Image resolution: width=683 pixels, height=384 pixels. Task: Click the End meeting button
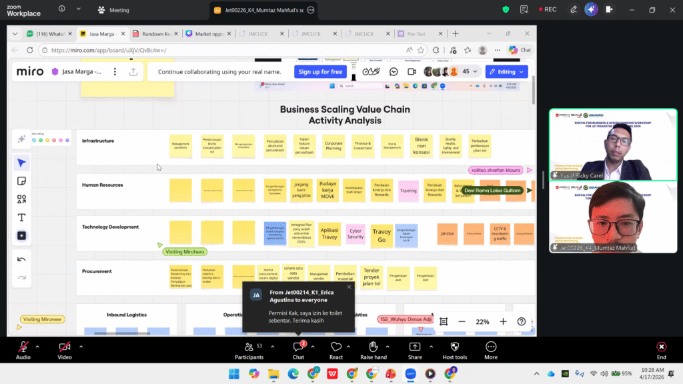[x=661, y=351]
